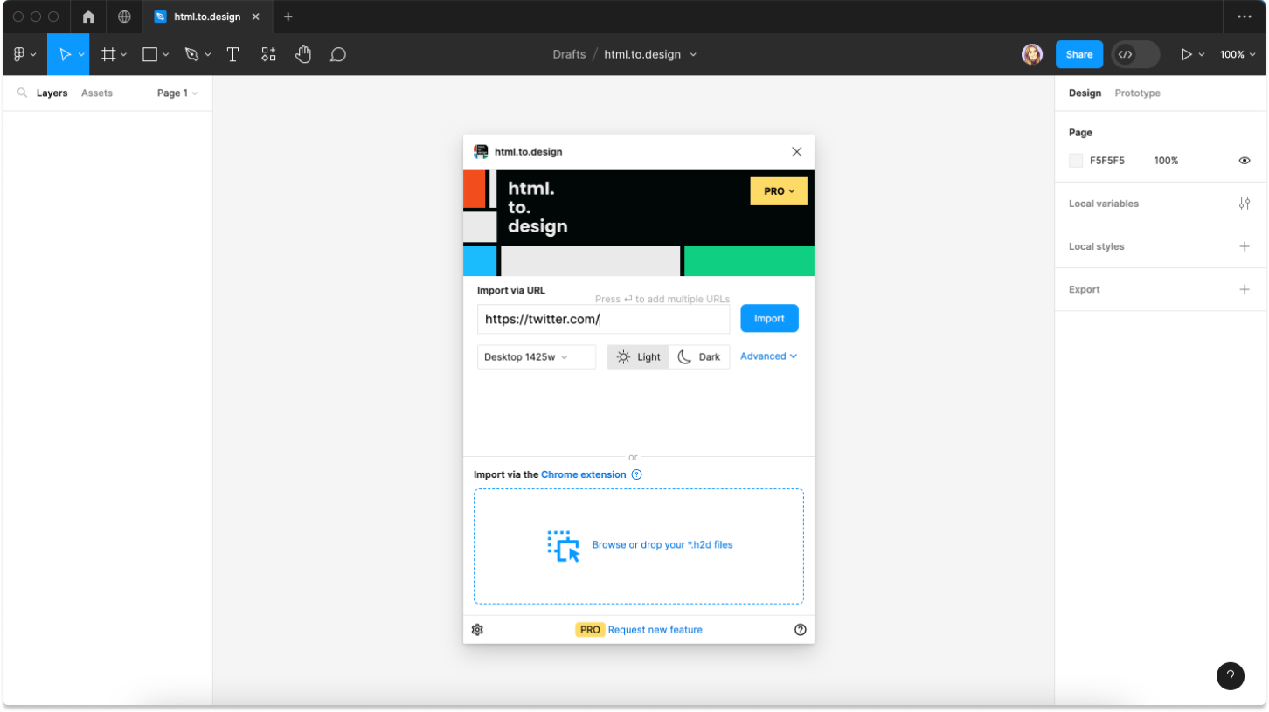
Task: Add an export setting with plus
Action: [1245, 289]
